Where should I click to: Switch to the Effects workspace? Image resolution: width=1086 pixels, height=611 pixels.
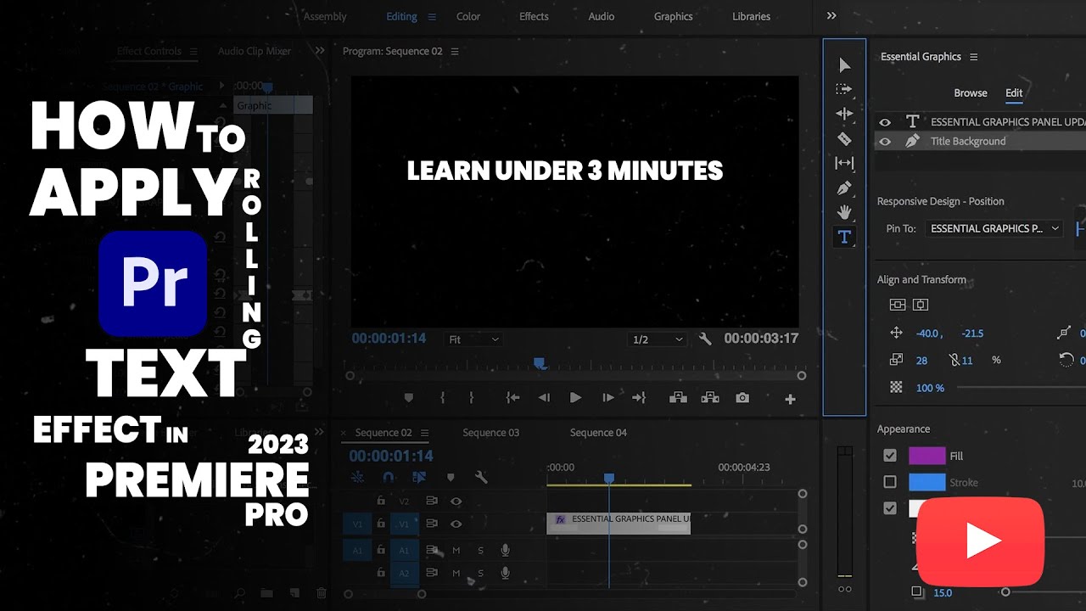click(x=534, y=17)
